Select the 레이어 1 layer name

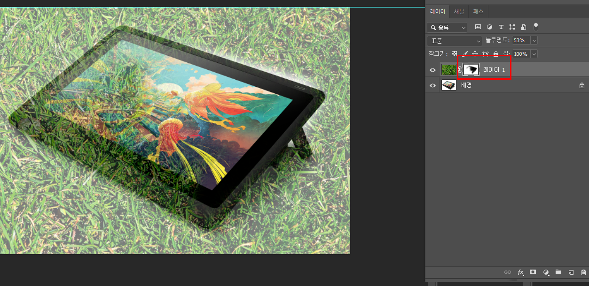[x=494, y=70]
